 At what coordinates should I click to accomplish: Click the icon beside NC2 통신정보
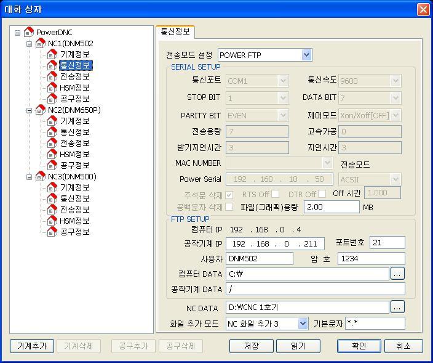[52, 132]
